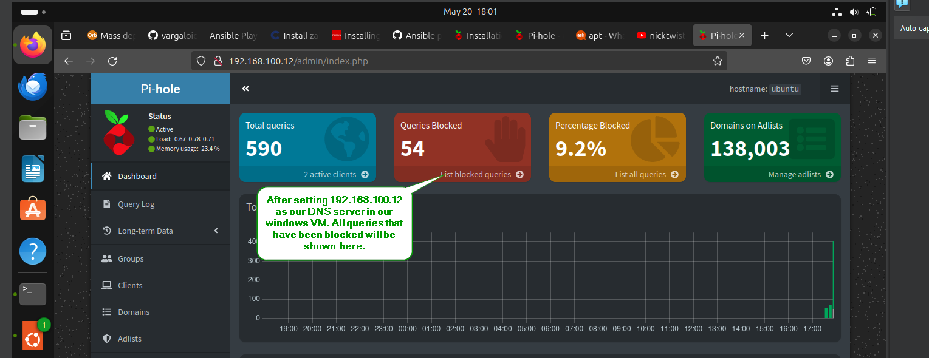Image resolution: width=929 pixels, height=358 pixels.
Task: Open the hamburger menu beside hostname
Action: 835,89
